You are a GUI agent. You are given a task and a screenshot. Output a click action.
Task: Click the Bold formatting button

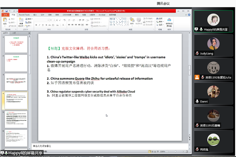(36, 25)
